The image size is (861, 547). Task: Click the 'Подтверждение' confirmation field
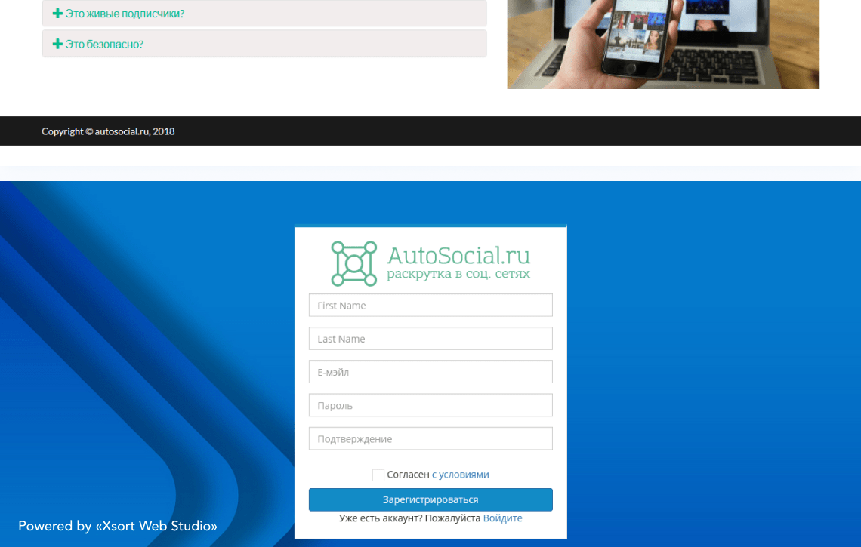(430, 438)
